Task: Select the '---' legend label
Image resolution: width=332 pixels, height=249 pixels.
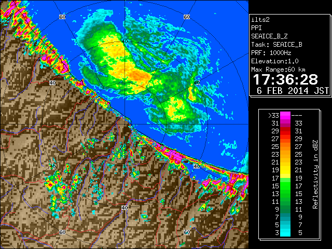Action: pos(297,116)
